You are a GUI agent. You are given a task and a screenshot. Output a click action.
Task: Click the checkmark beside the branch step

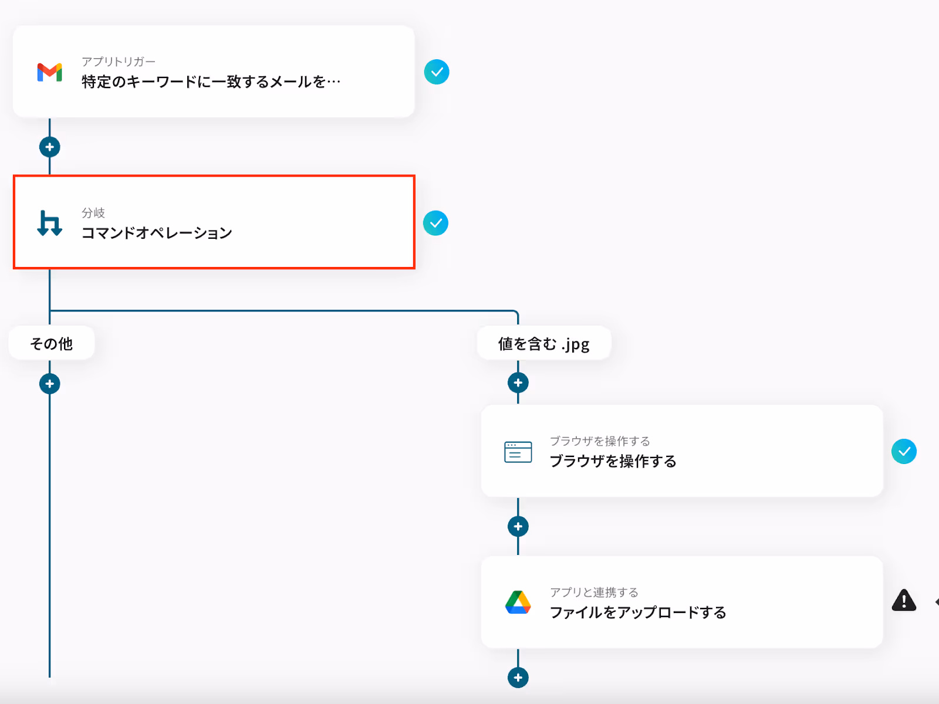435,223
